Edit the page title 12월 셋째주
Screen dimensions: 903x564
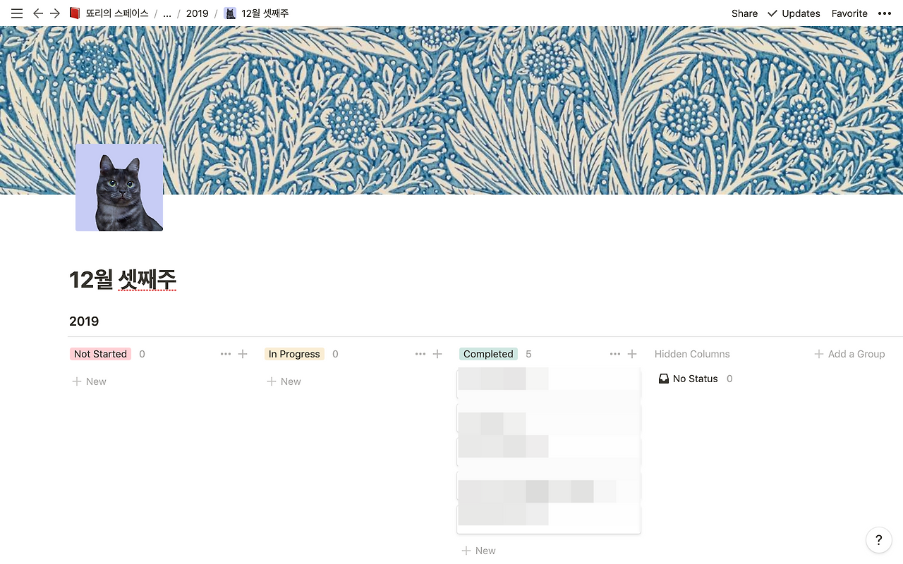[x=123, y=280]
